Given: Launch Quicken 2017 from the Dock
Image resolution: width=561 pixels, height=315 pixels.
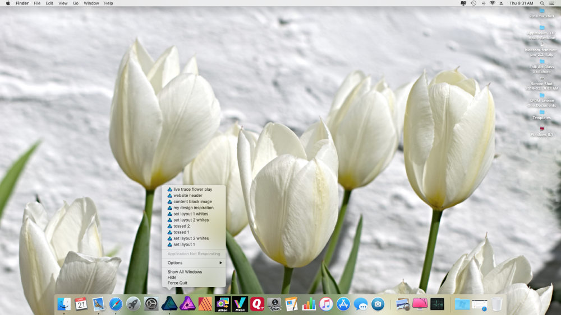Looking at the screenshot, I should pos(257,304).
